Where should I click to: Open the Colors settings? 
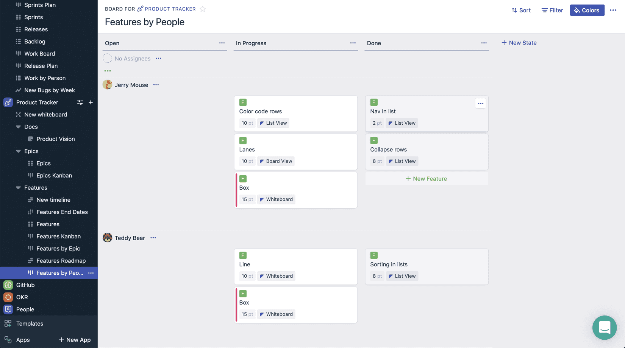pos(587,10)
